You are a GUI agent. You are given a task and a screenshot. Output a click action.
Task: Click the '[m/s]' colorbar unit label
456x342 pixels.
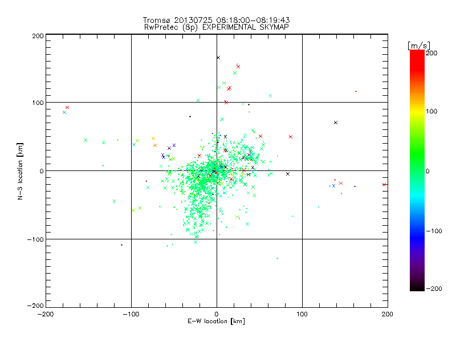[x=419, y=46]
